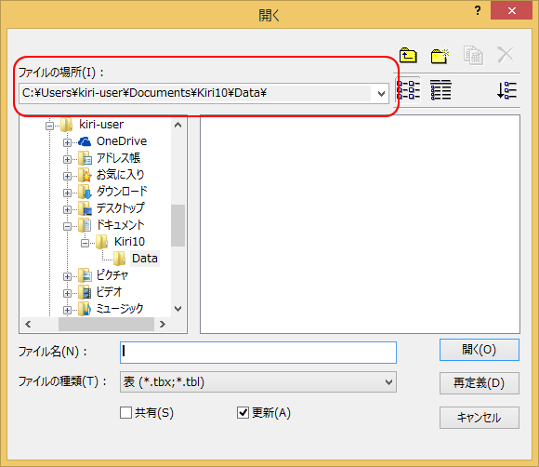Select the OneDrive cloud icon

coord(85,141)
